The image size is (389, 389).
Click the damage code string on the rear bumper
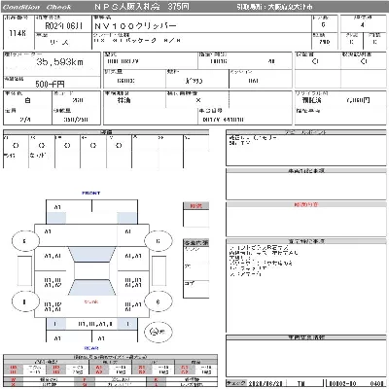95,324
